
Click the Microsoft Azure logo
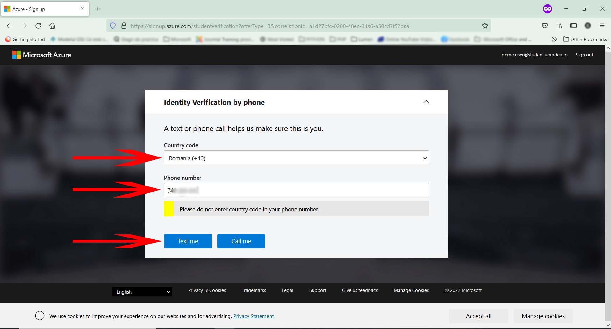point(42,55)
